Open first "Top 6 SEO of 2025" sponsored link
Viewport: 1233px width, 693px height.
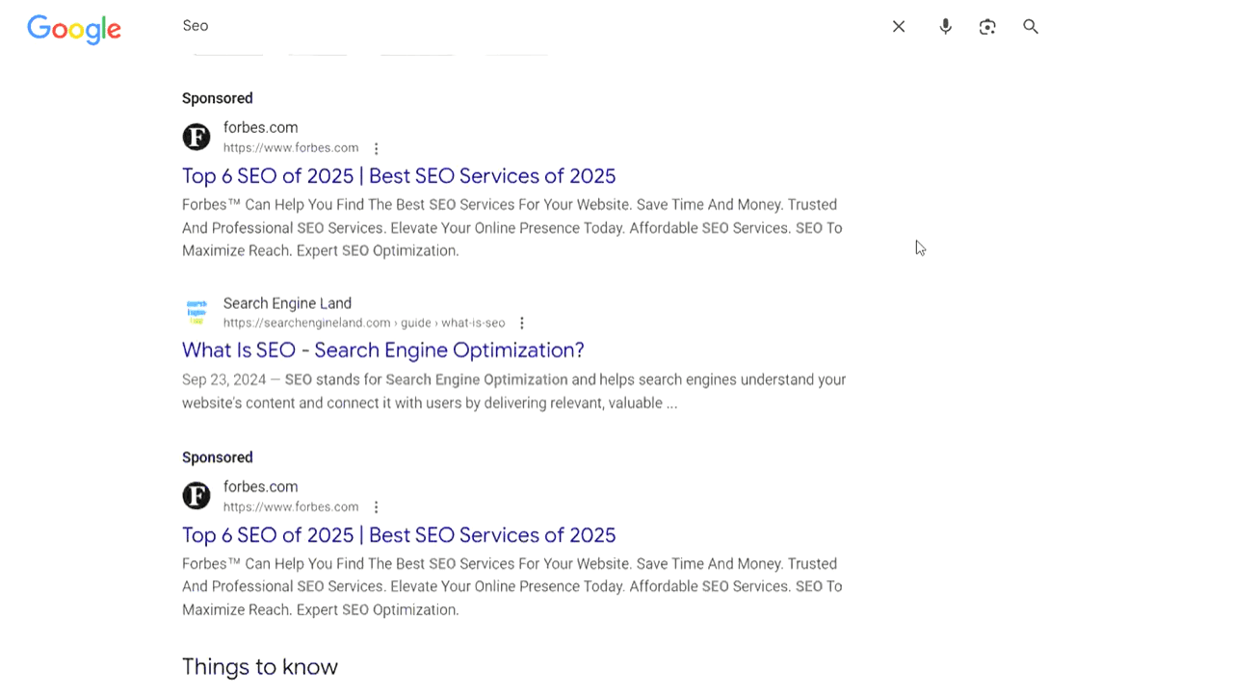point(398,176)
